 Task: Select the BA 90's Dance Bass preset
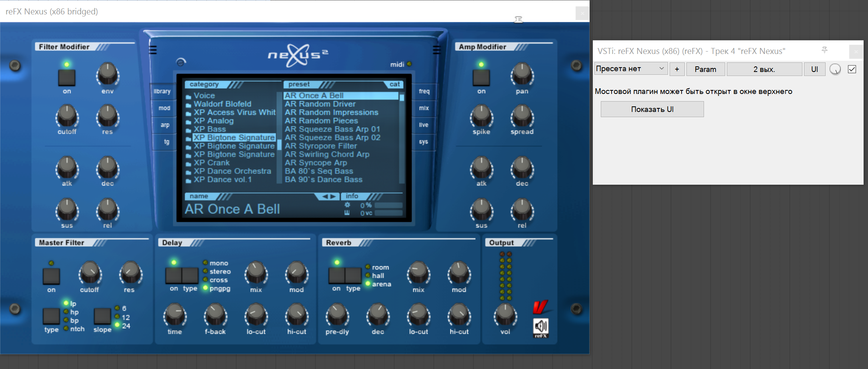coord(323,180)
